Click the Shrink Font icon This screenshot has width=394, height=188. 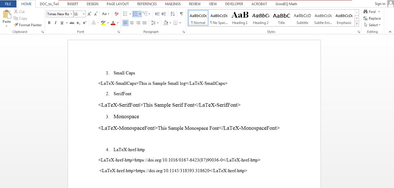96,14
